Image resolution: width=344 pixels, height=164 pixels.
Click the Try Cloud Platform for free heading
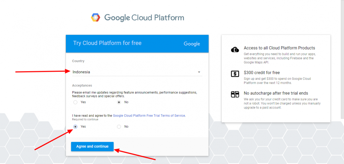pos(107,43)
